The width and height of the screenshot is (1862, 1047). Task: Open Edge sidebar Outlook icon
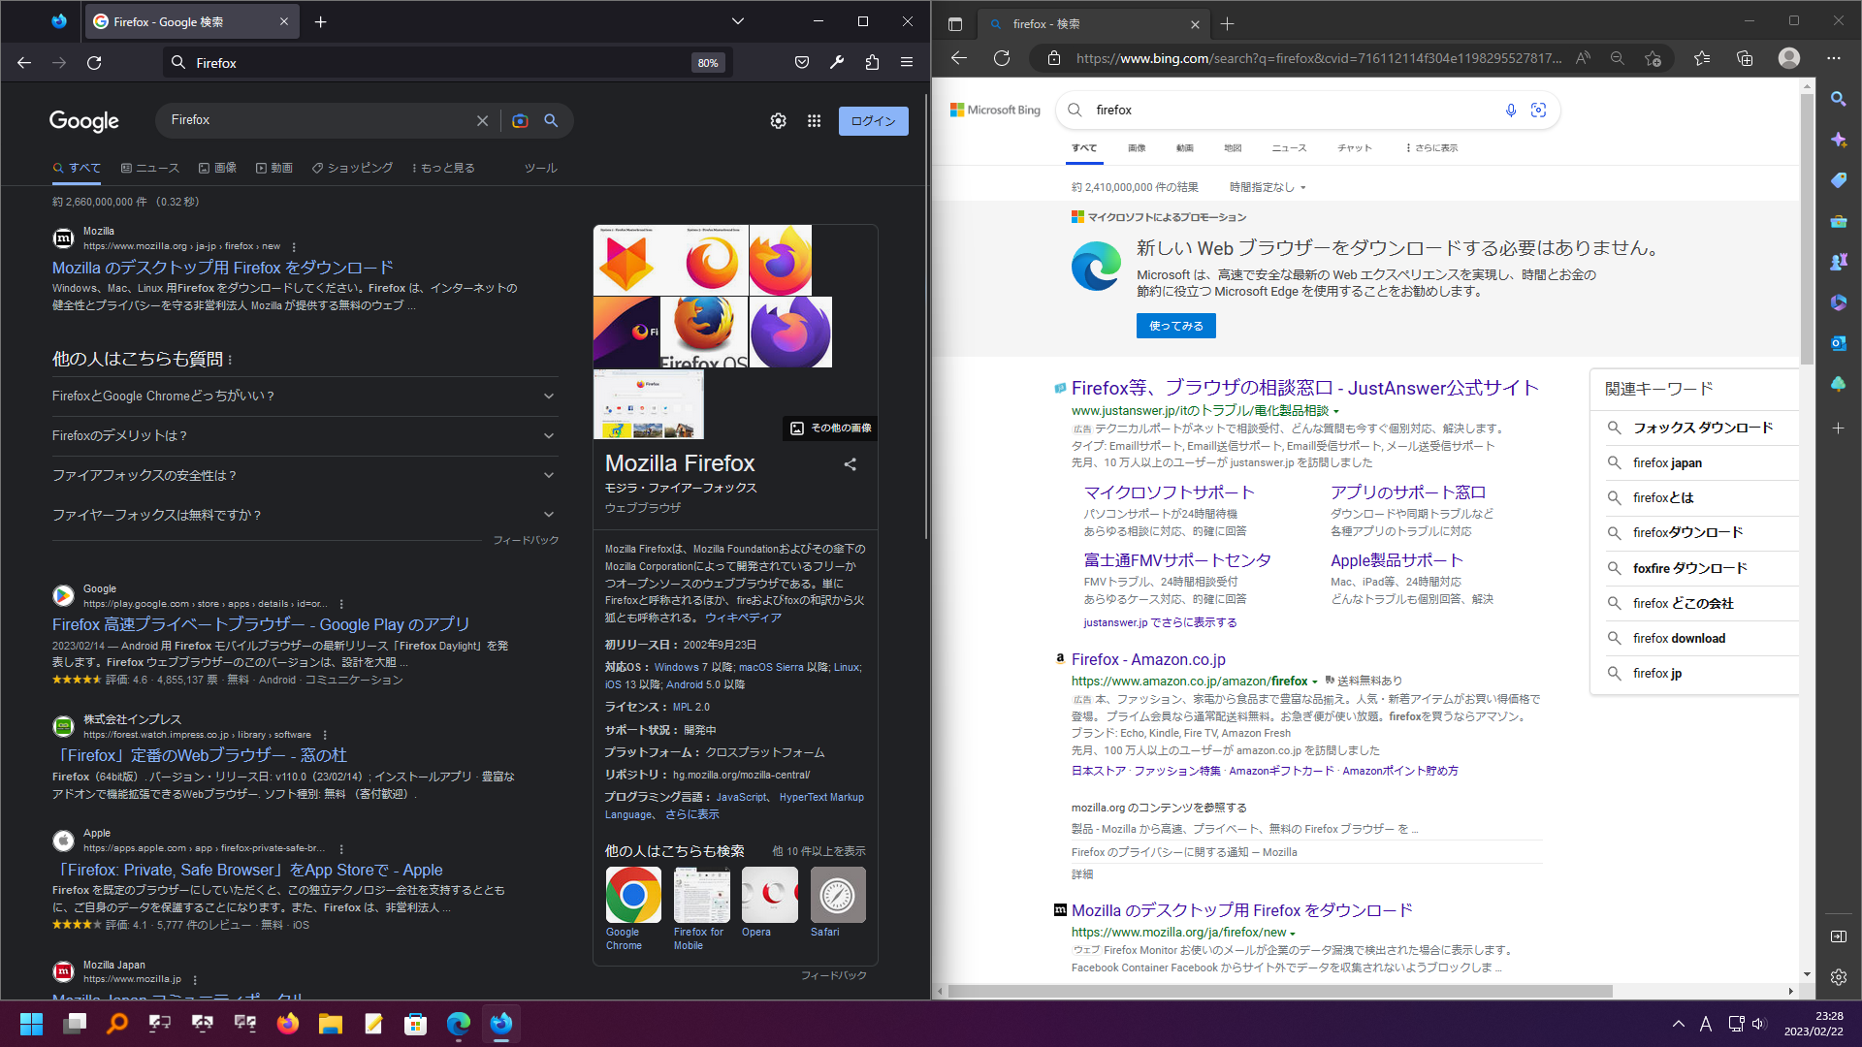coord(1838,343)
